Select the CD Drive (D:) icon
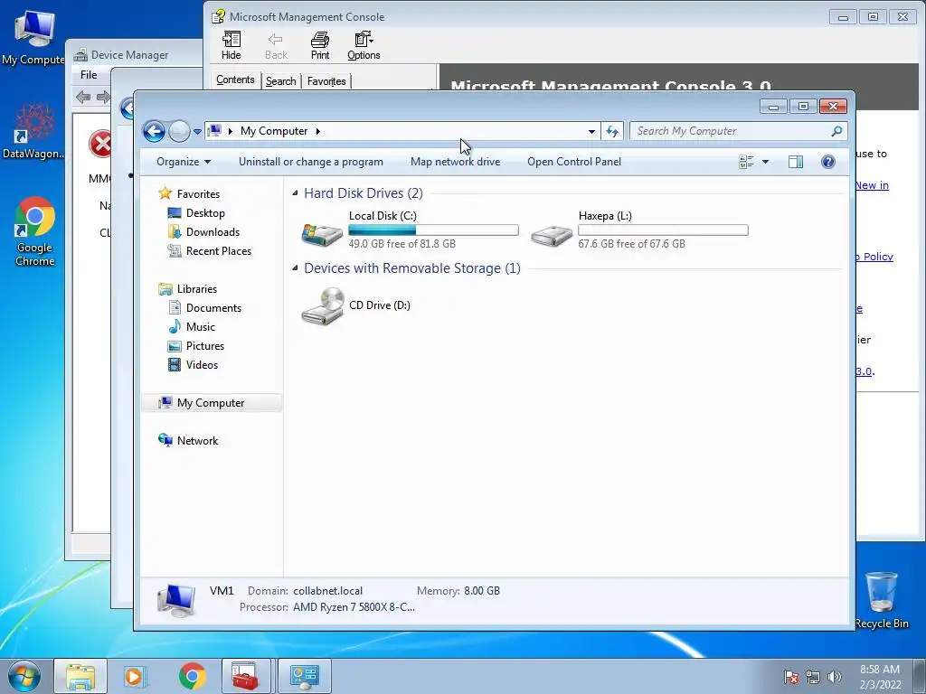Screen dimensions: 926x694 click(323, 305)
